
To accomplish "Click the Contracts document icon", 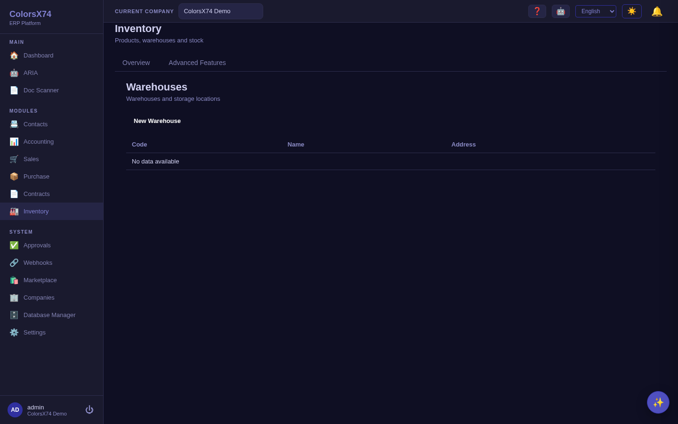I will click(x=14, y=194).
